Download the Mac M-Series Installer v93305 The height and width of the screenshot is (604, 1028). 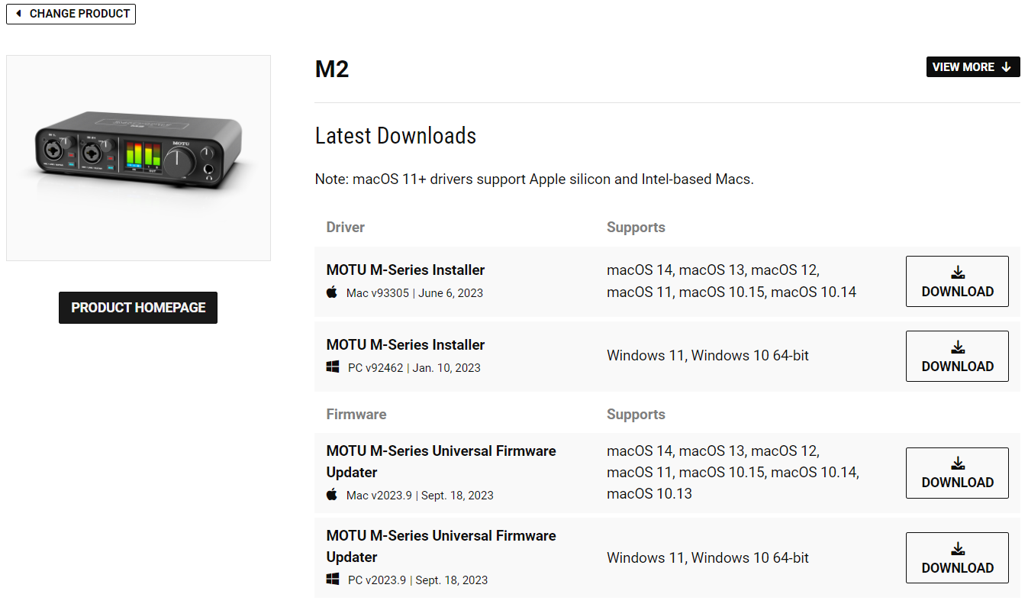[957, 282]
